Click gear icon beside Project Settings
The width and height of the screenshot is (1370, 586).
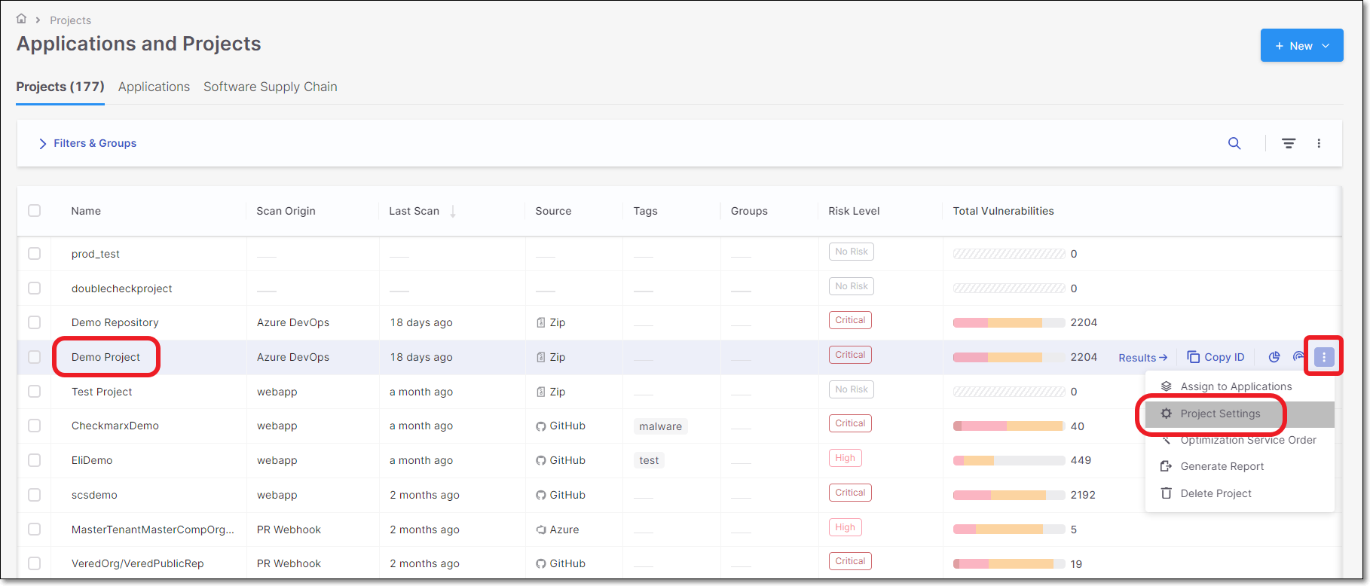(1166, 414)
